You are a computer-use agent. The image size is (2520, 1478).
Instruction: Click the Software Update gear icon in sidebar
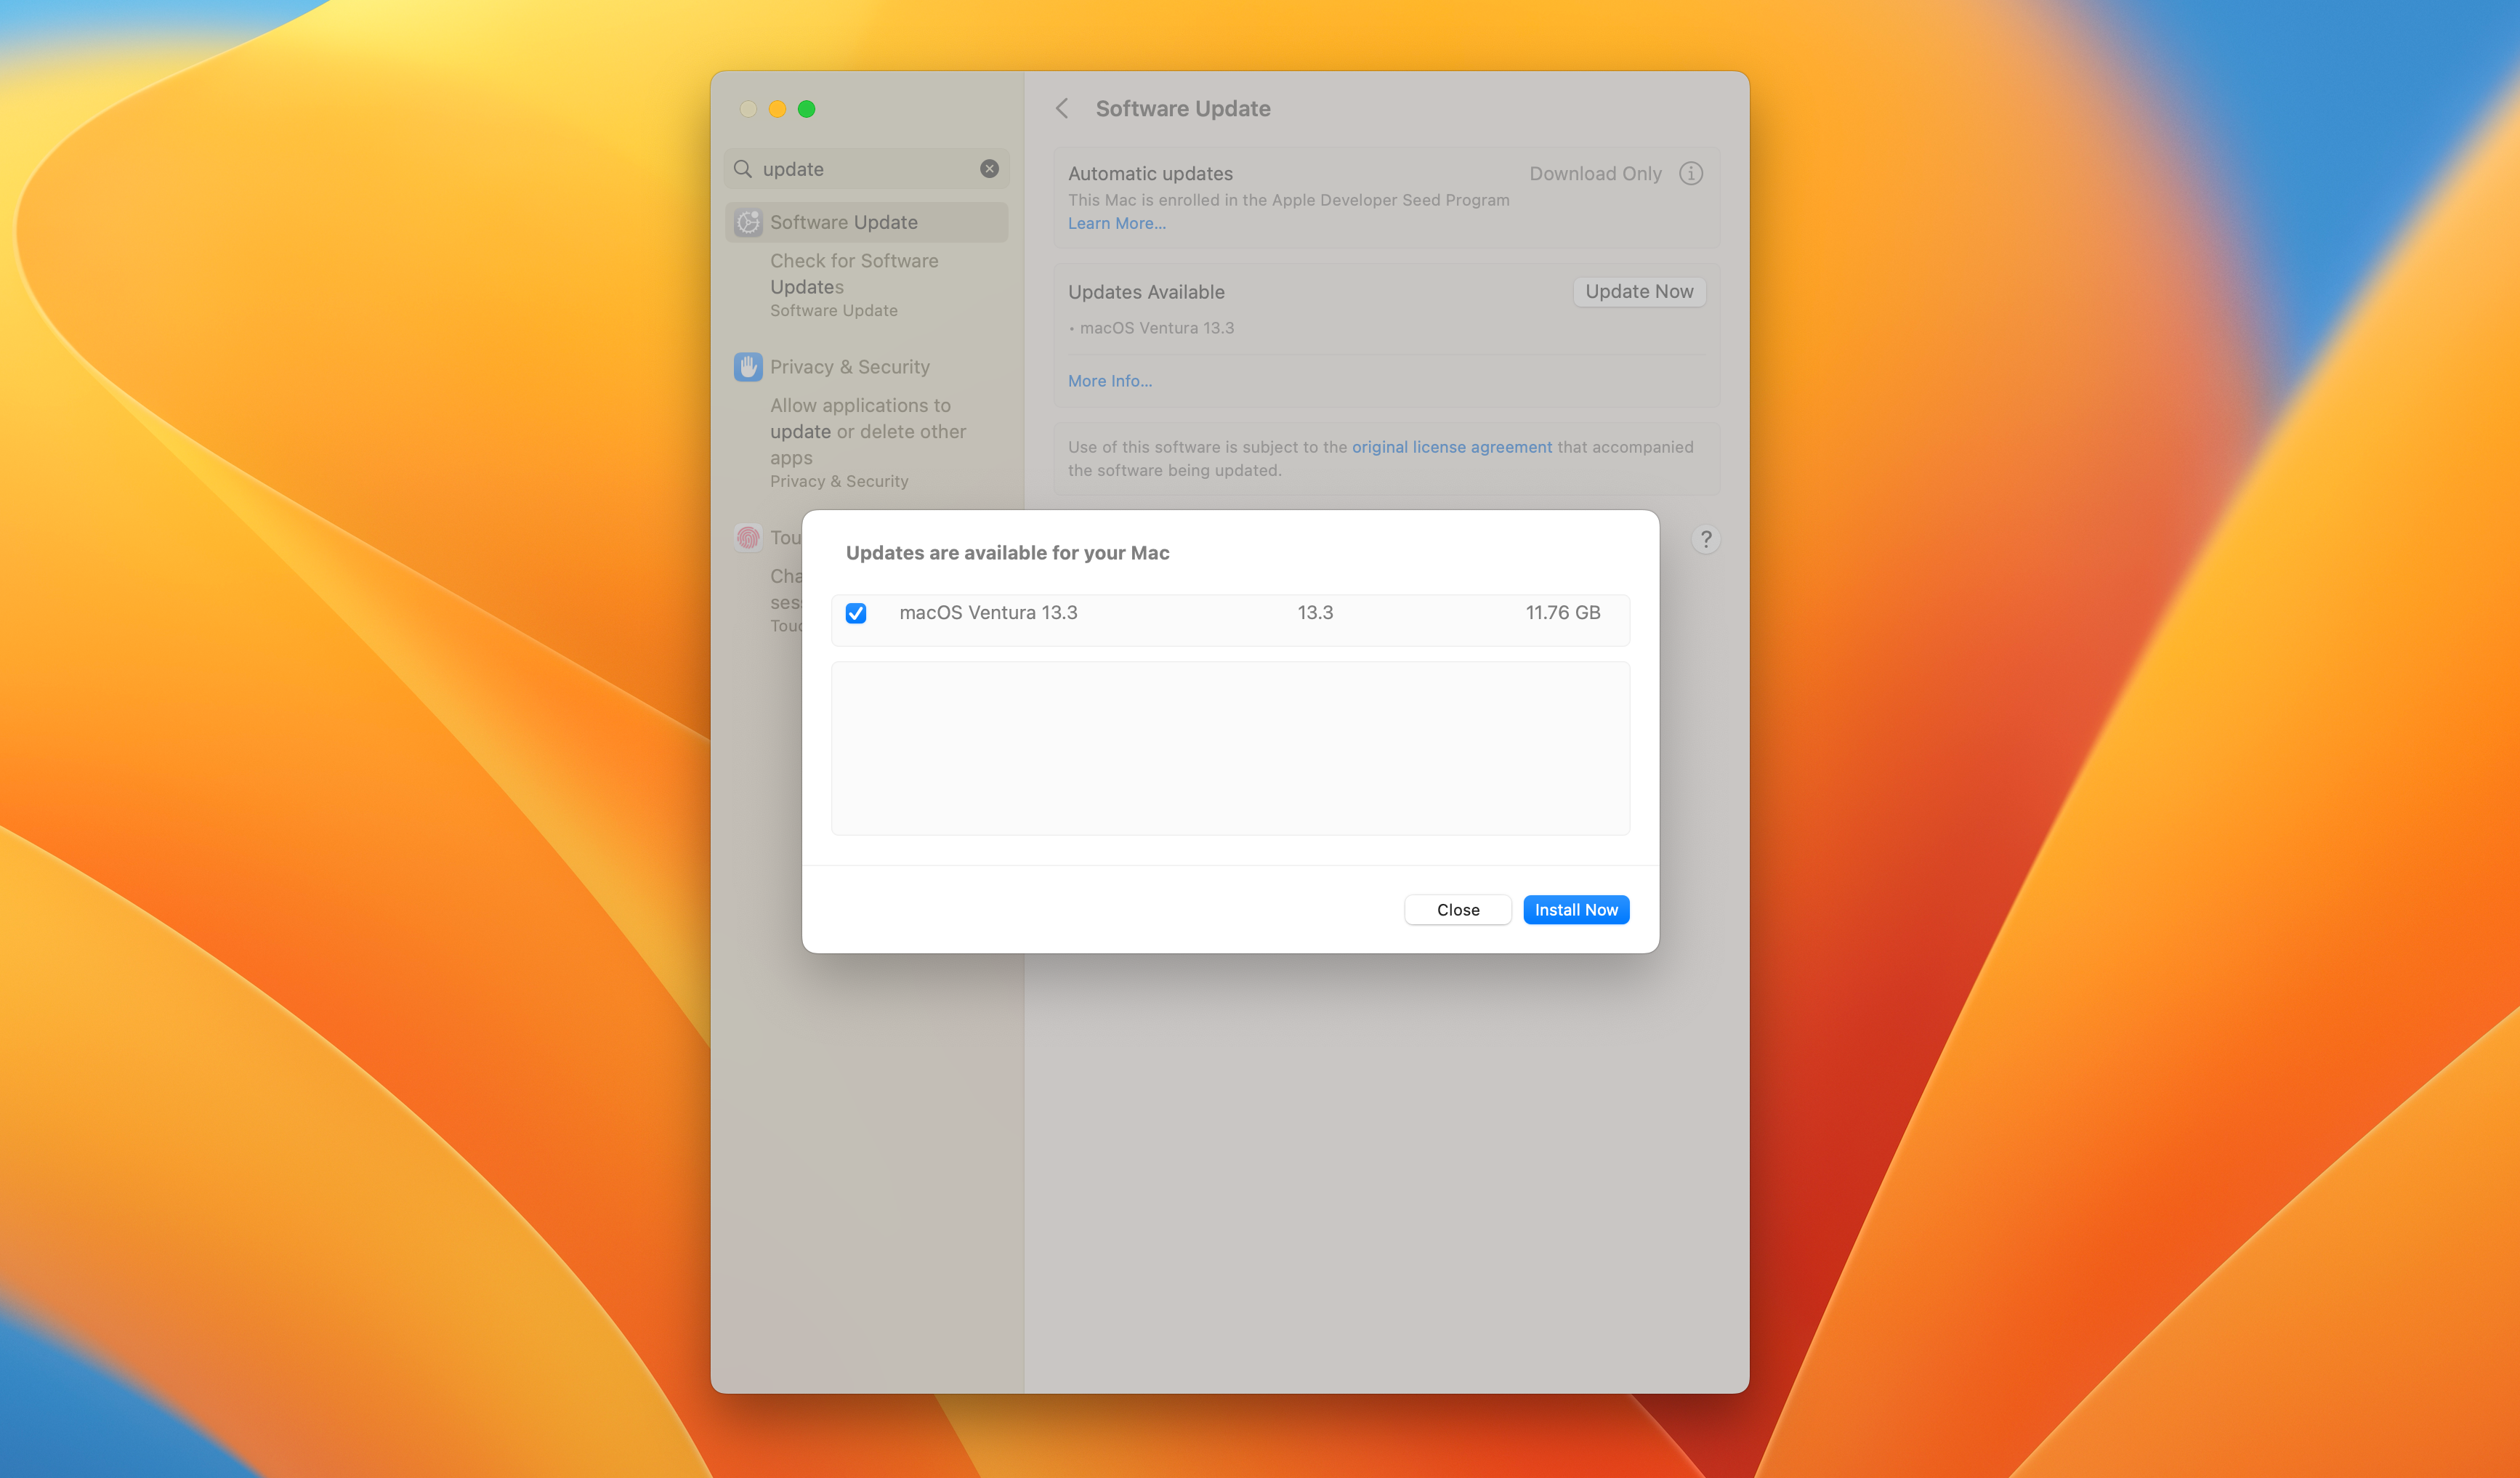click(748, 222)
